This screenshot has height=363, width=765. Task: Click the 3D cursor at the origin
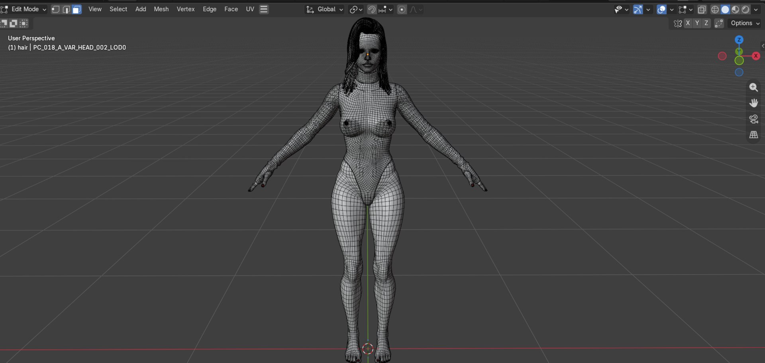(368, 349)
